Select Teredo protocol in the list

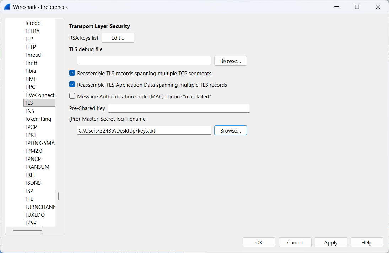click(x=33, y=23)
